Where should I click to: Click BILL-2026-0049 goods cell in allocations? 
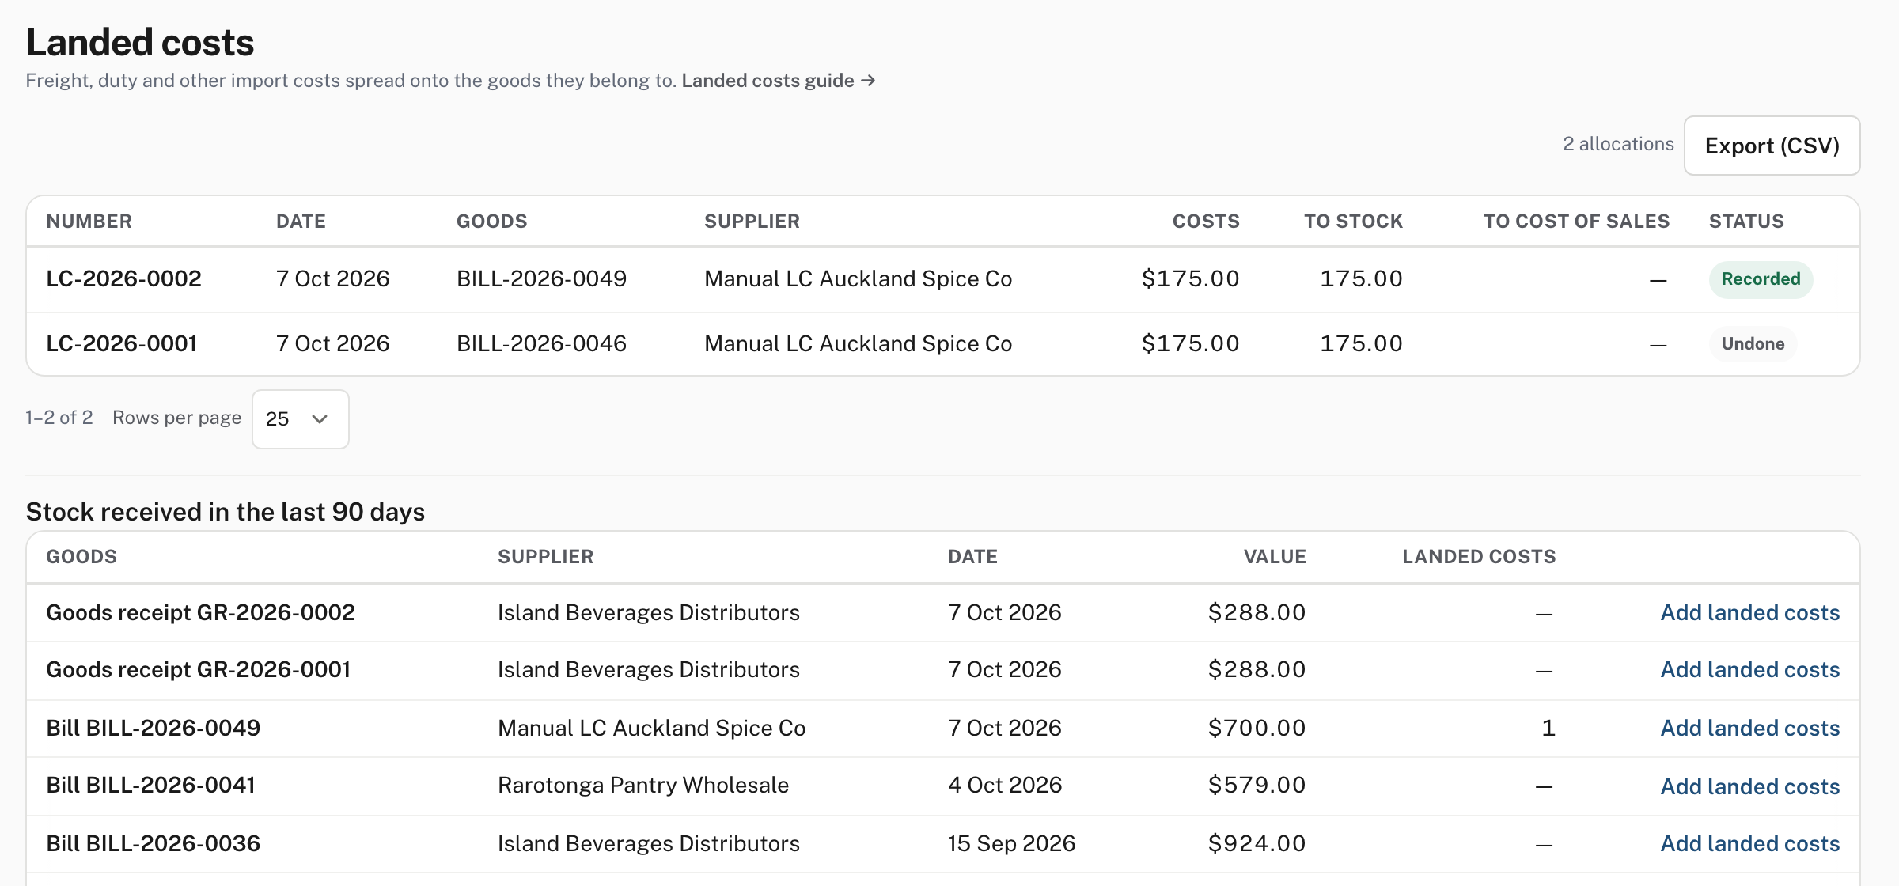[541, 278]
